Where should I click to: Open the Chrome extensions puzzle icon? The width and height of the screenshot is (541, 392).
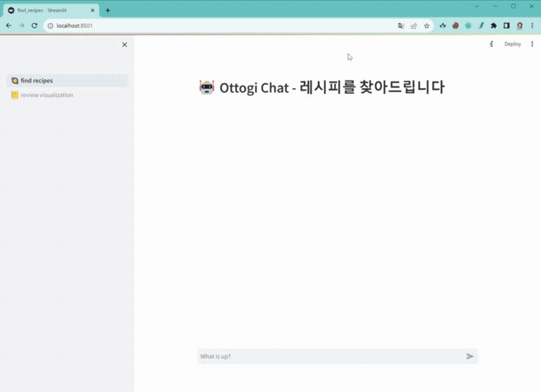coord(494,26)
